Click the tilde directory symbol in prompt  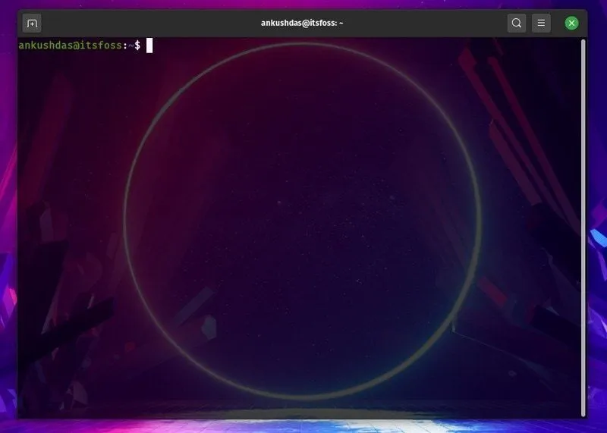tap(131, 45)
